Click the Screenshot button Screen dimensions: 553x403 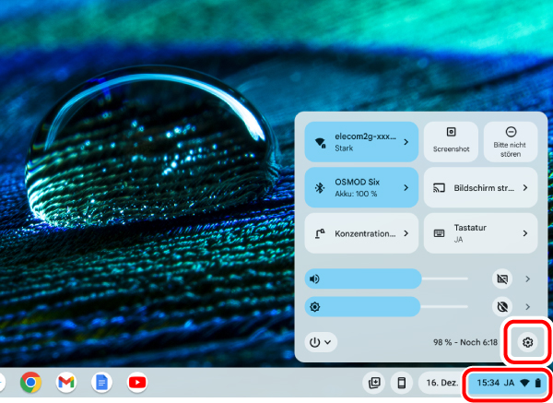[451, 140]
